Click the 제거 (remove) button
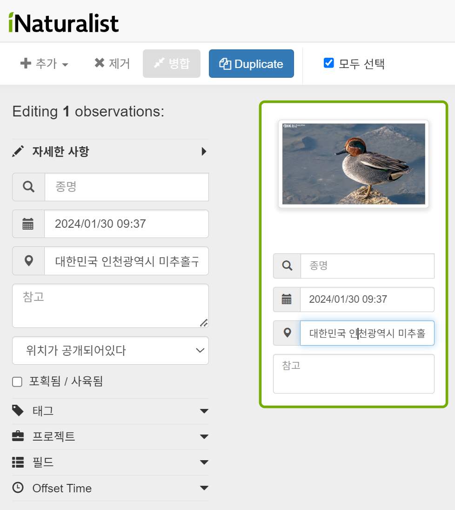This screenshot has width=455, height=510. [112, 63]
